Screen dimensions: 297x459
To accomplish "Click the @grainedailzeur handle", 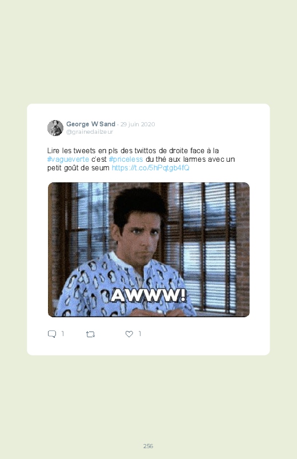I will [90, 131].
